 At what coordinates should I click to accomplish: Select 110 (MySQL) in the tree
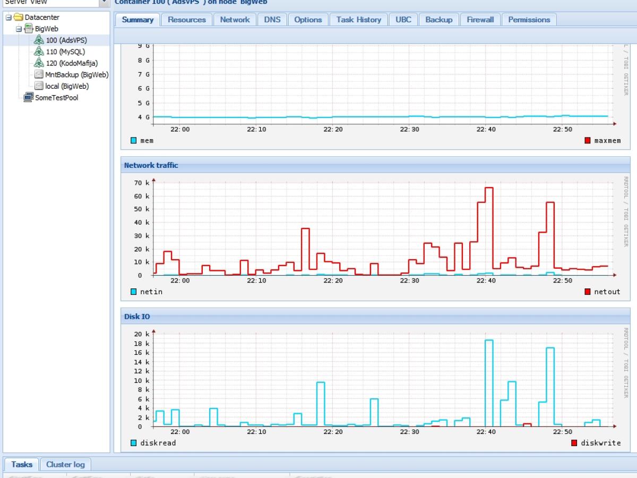[x=65, y=52]
